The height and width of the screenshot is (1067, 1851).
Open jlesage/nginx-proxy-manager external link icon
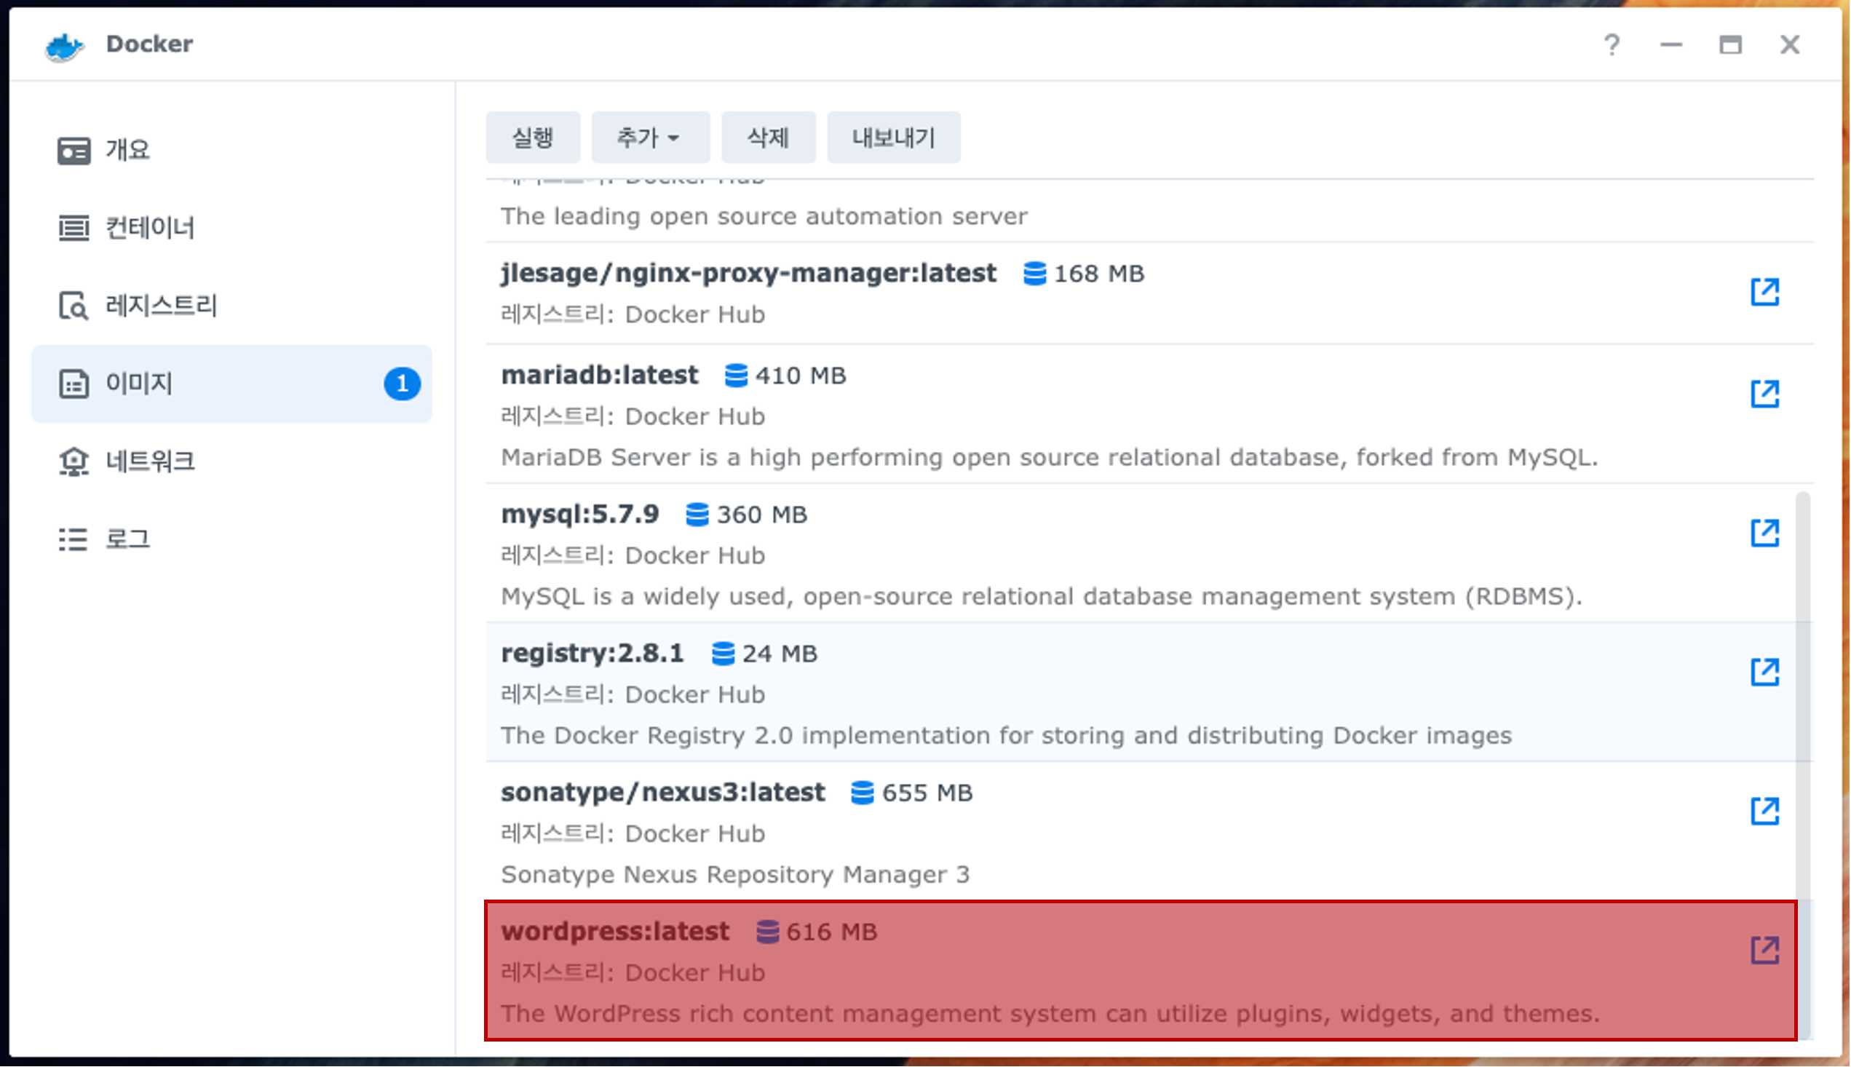pyautogui.click(x=1764, y=292)
